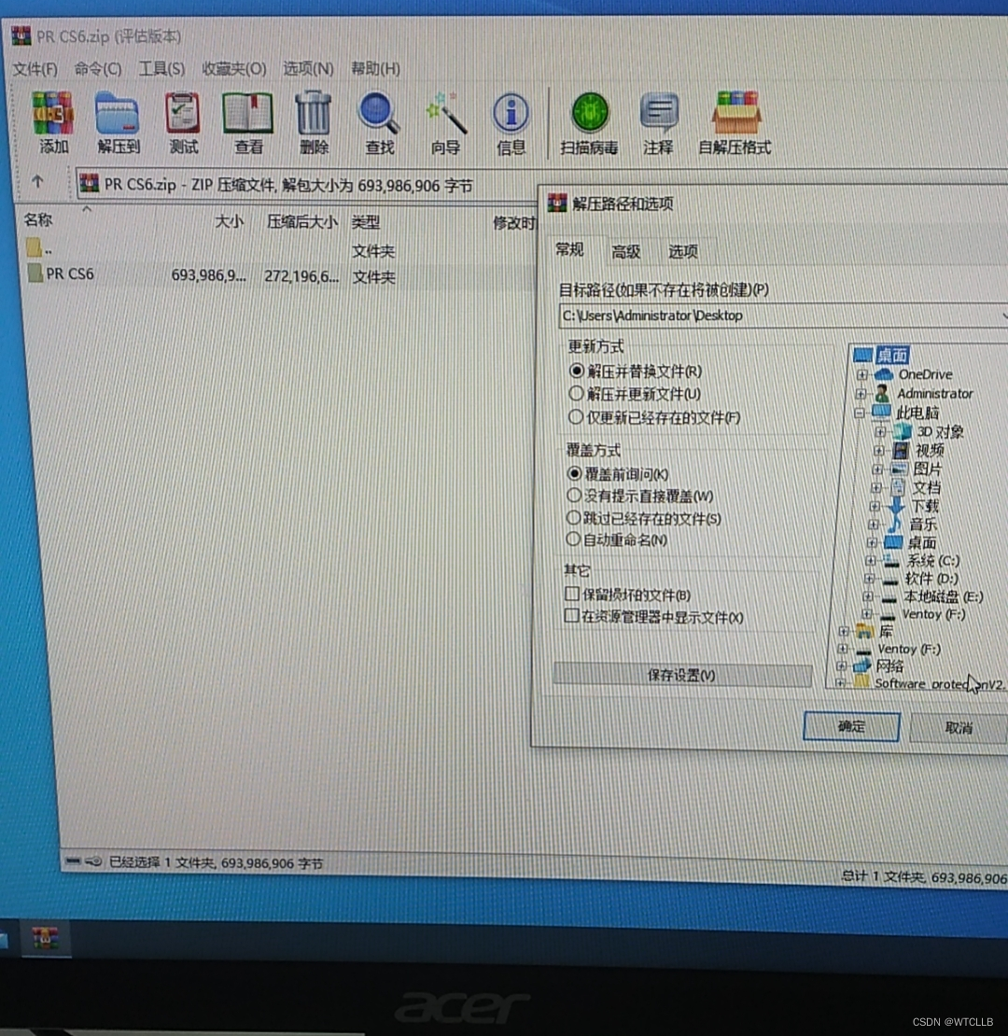Open the Wizard (向导) wand icon
This screenshot has width=1008, height=1036.
click(x=446, y=114)
